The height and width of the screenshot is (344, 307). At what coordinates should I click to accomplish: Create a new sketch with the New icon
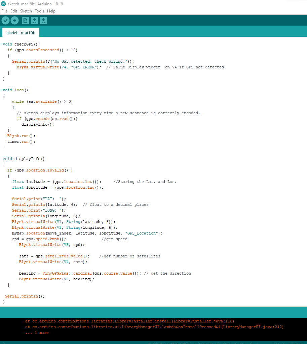[x=25, y=21]
